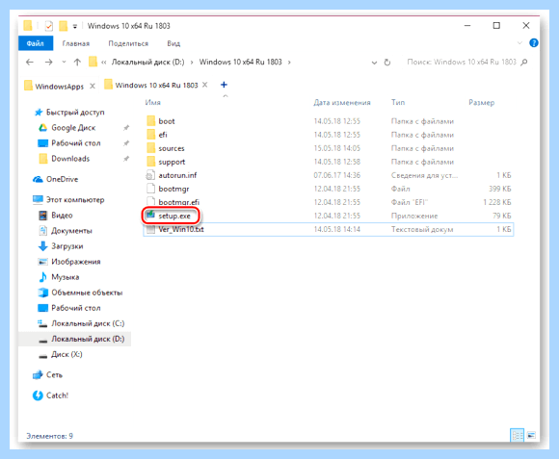559x459 pixels.
Task: Sort by the Размер column header
Action: coord(481,102)
